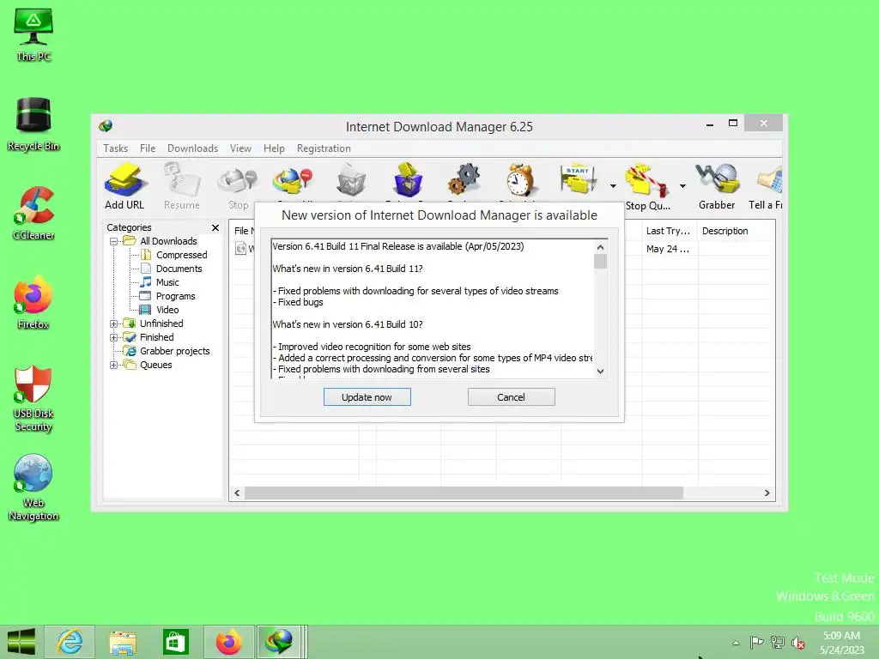Select the Grabber projects tree item
This screenshot has height=659, width=879.
(x=175, y=351)
